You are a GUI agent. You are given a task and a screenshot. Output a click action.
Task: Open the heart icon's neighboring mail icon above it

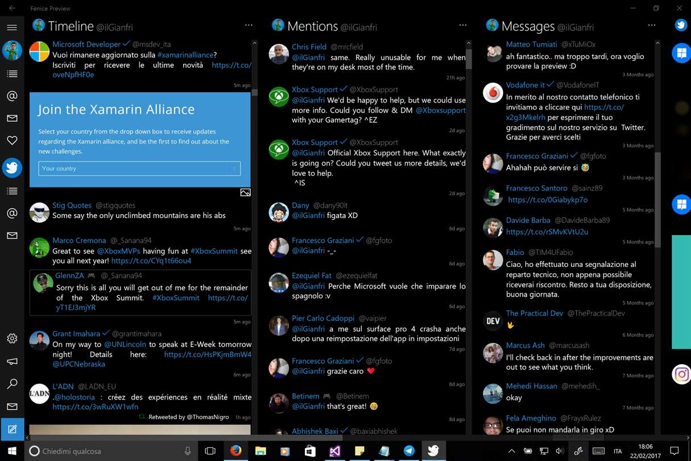(x=12, y=118)
